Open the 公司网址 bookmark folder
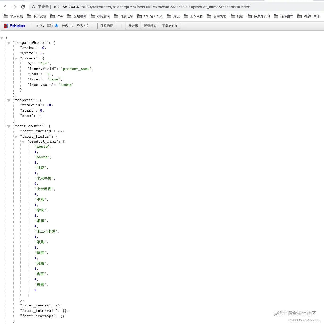The width and height of the screenshot is (324, 324). [217, 16]
